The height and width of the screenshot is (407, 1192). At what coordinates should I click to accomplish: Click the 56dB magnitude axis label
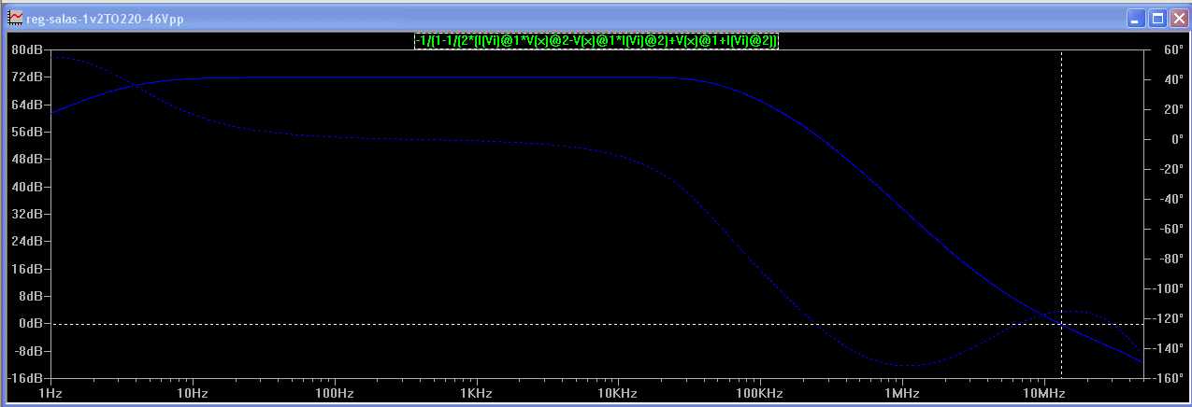(27, 132)
